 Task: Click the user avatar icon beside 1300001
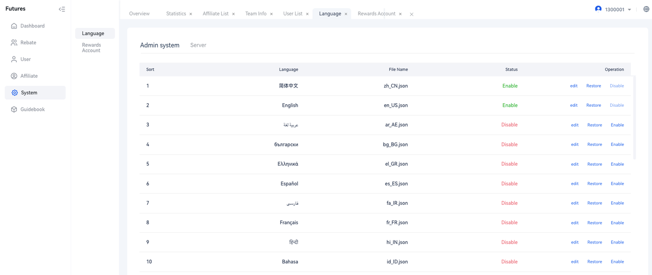[x=598, y=9]
